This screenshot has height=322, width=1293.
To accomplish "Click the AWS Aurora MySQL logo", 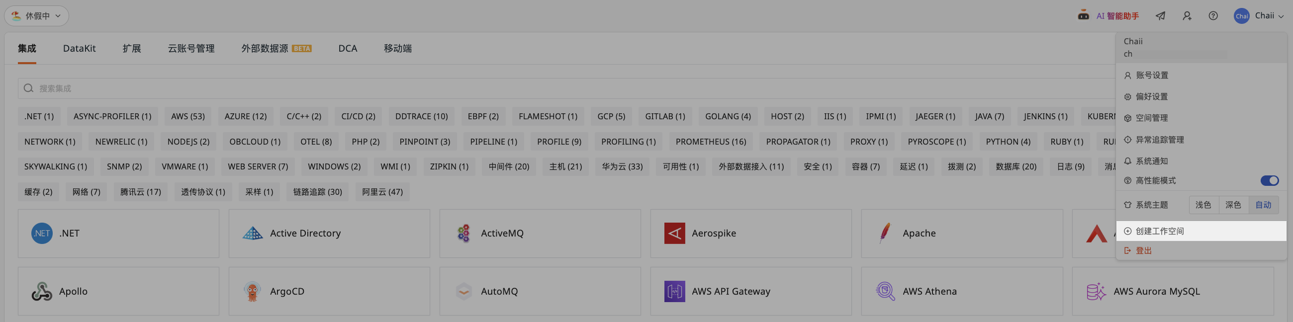I will pos(1096,291).
